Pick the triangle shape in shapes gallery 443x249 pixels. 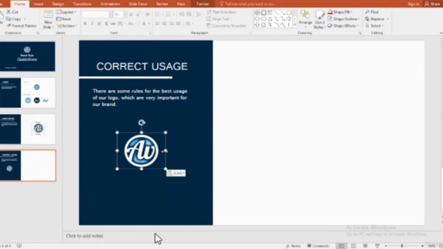click(x=270, y=19)
